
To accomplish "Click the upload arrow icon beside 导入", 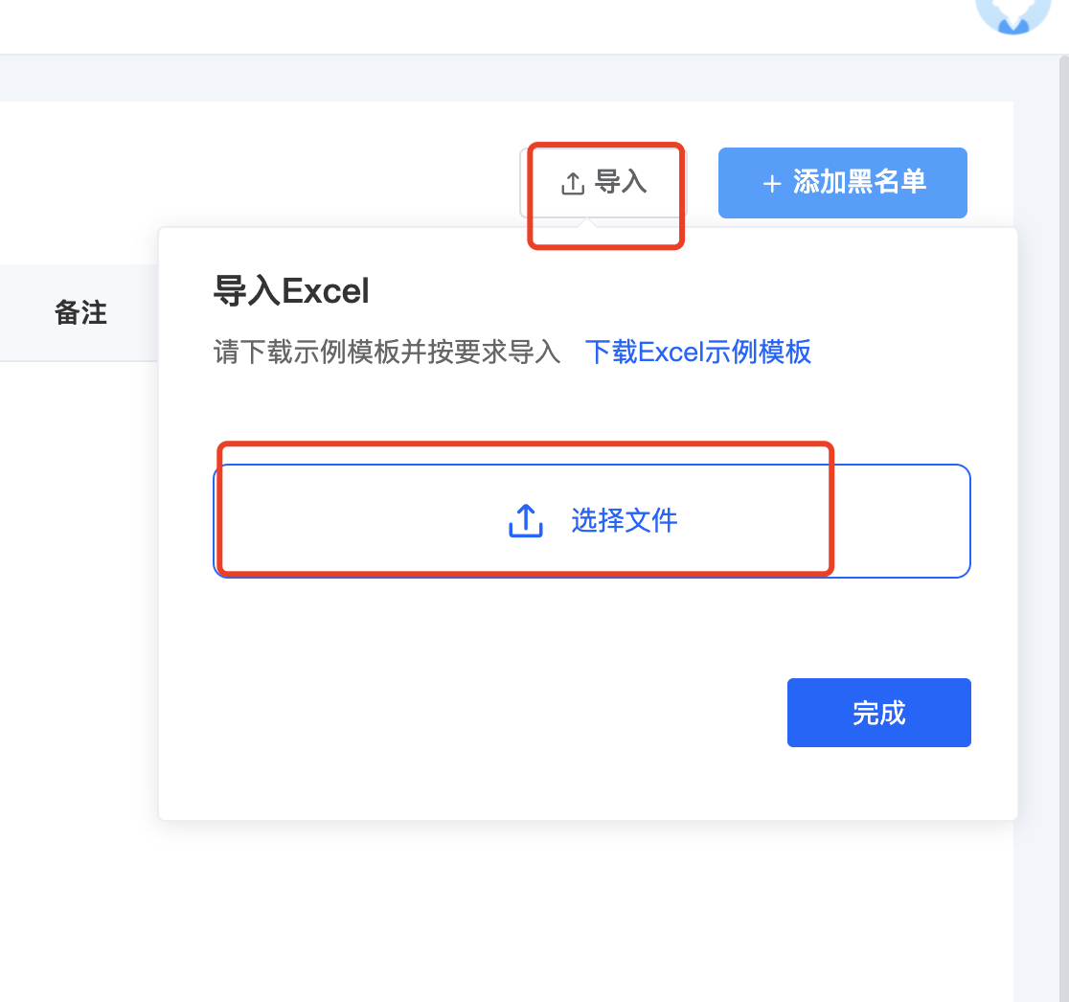I will click(573, 183).
